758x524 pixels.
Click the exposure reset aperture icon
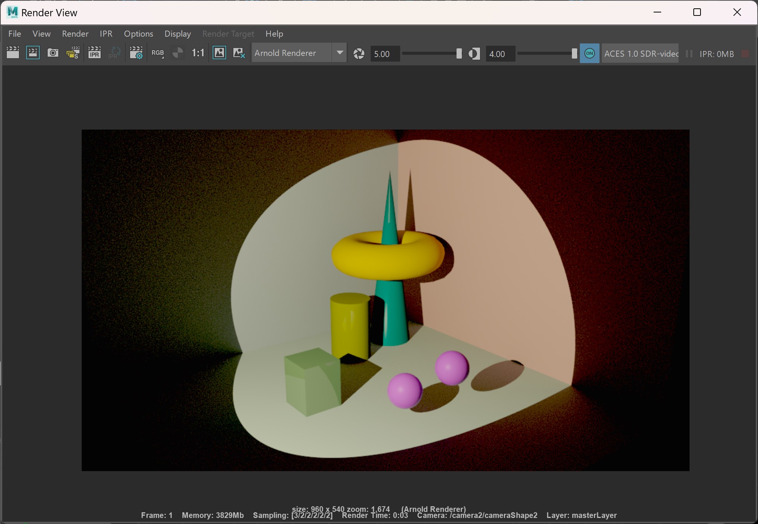point(359,54)
